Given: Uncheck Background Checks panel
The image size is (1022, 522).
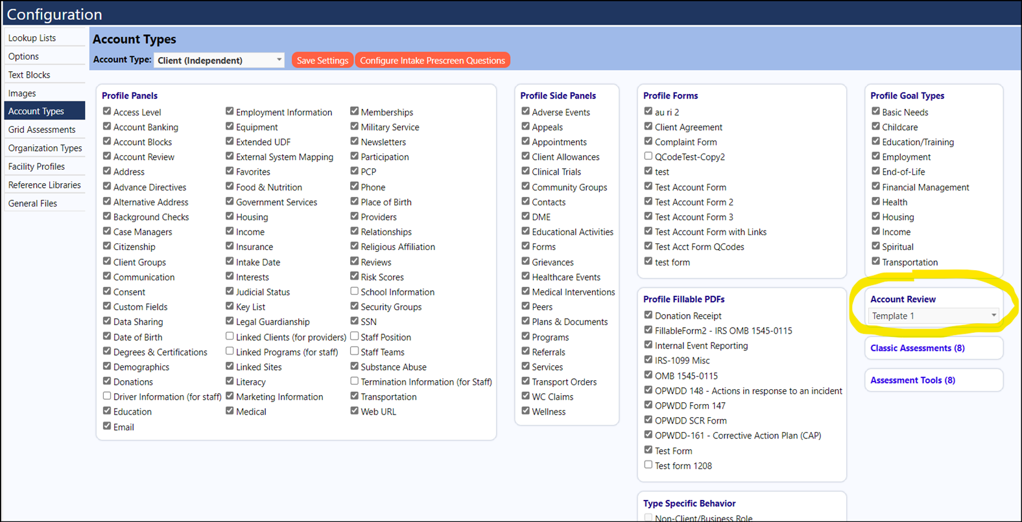Looking at the screenshot, I should click(107, 216).
